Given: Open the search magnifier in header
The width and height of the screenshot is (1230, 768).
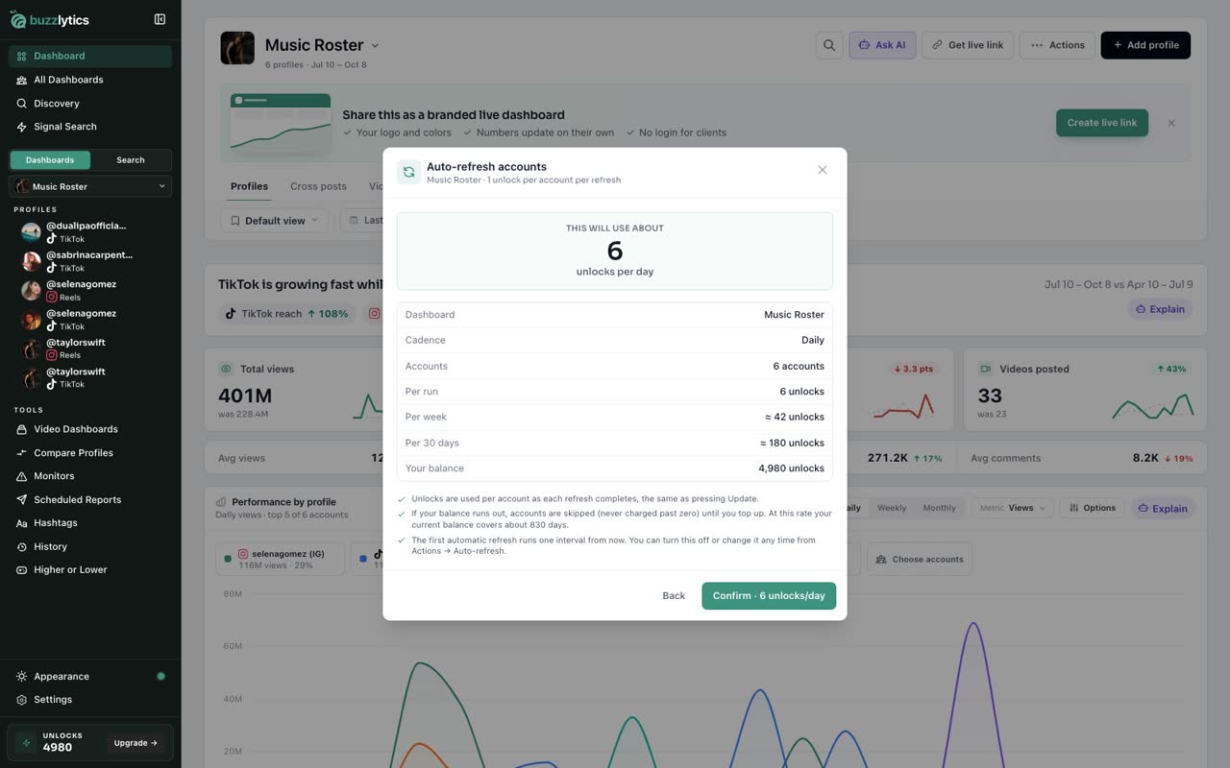Looking at the screenshot, I should tap(828, 45).
